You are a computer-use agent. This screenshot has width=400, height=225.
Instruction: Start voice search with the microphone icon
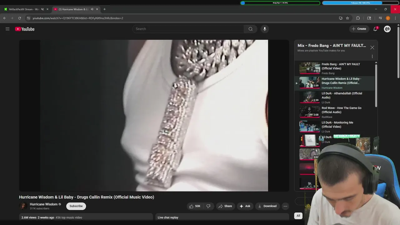click(265, 29)
